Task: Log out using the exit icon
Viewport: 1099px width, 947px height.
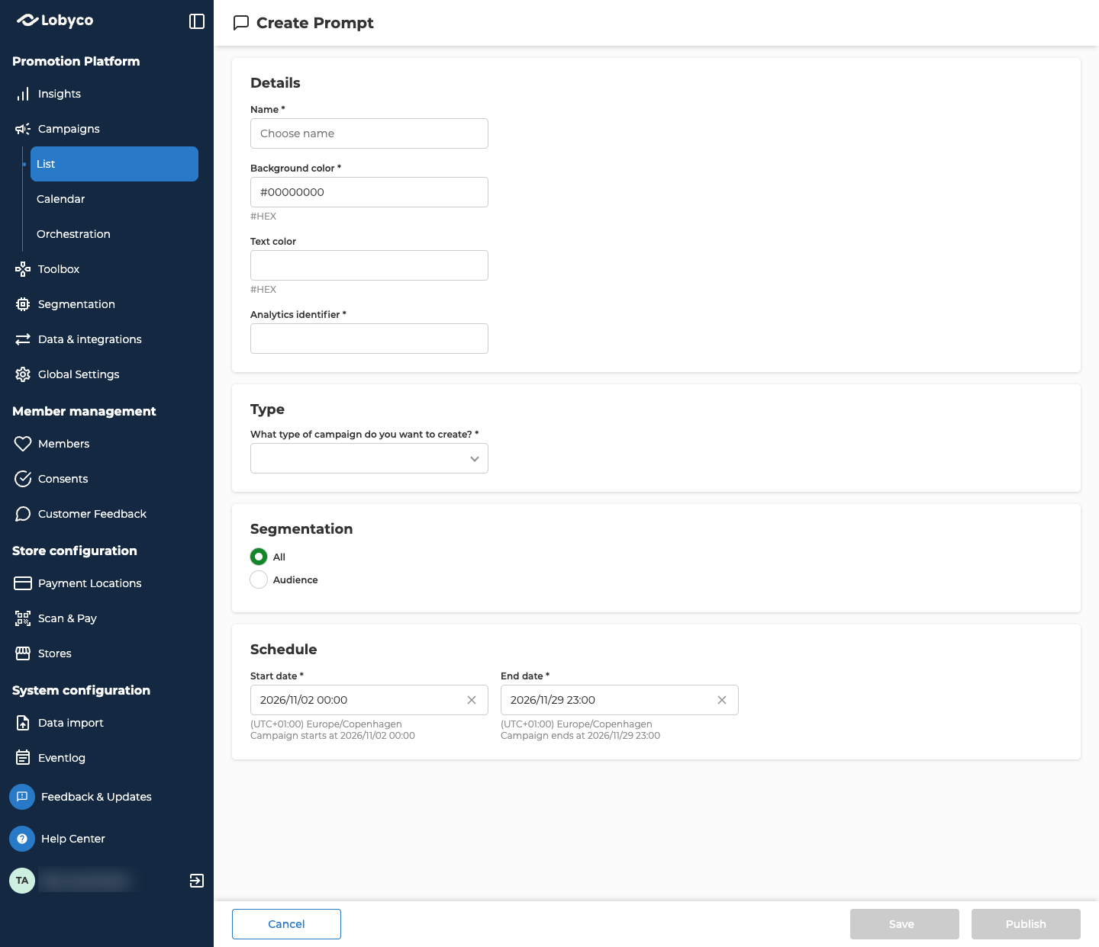Action: 197,881
